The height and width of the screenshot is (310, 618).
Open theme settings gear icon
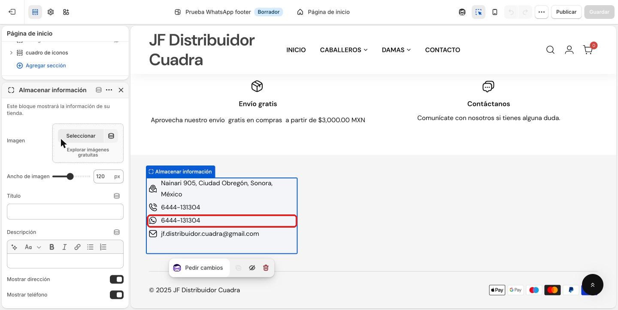pos(51,12)
